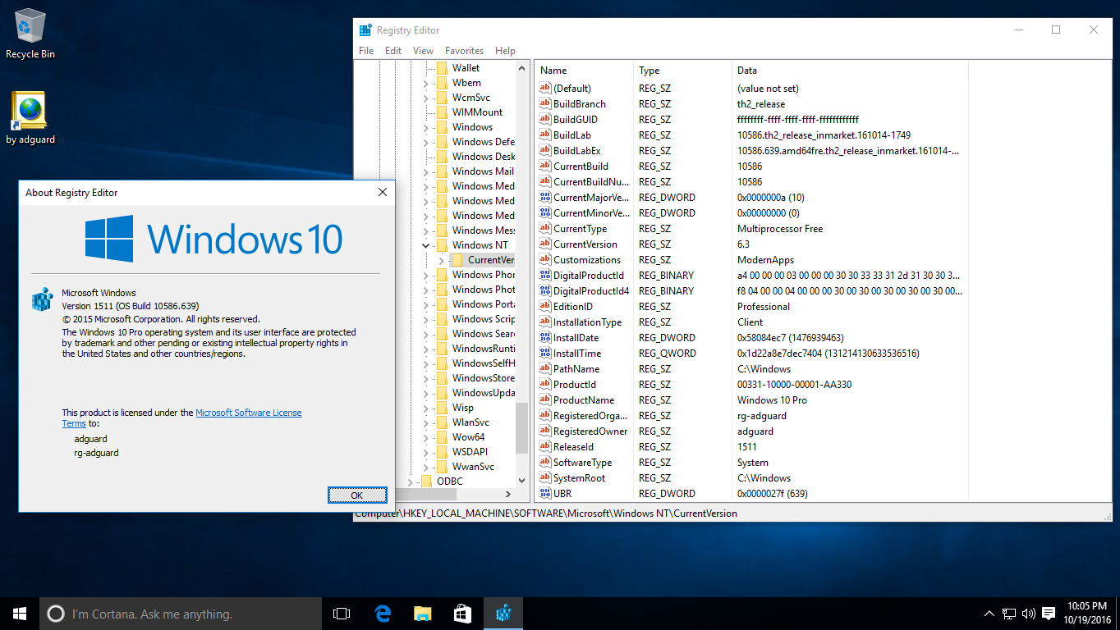The height and width of the screenshot is (630, 1120).
Task: Click the Registry Editor cube icon in About dialog
Action: click(x=42, y=299)
